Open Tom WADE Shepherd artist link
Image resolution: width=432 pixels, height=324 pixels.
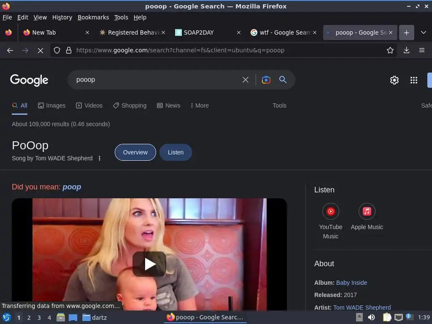point(362,308)
